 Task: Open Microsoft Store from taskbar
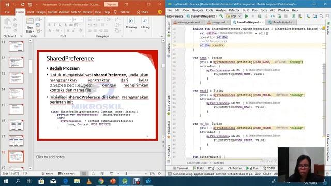41,181
